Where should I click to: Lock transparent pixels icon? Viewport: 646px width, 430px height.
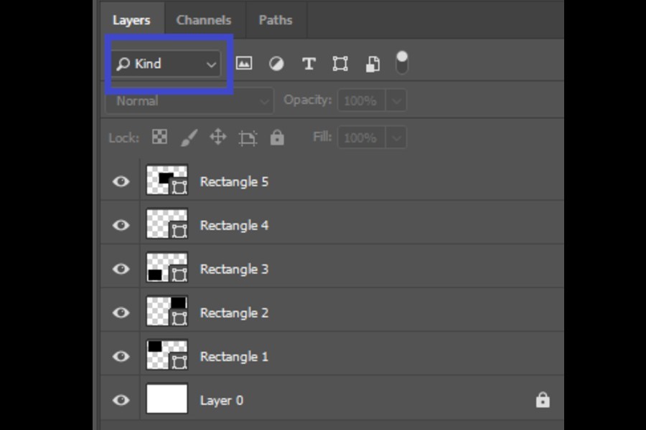pos(159,137)
